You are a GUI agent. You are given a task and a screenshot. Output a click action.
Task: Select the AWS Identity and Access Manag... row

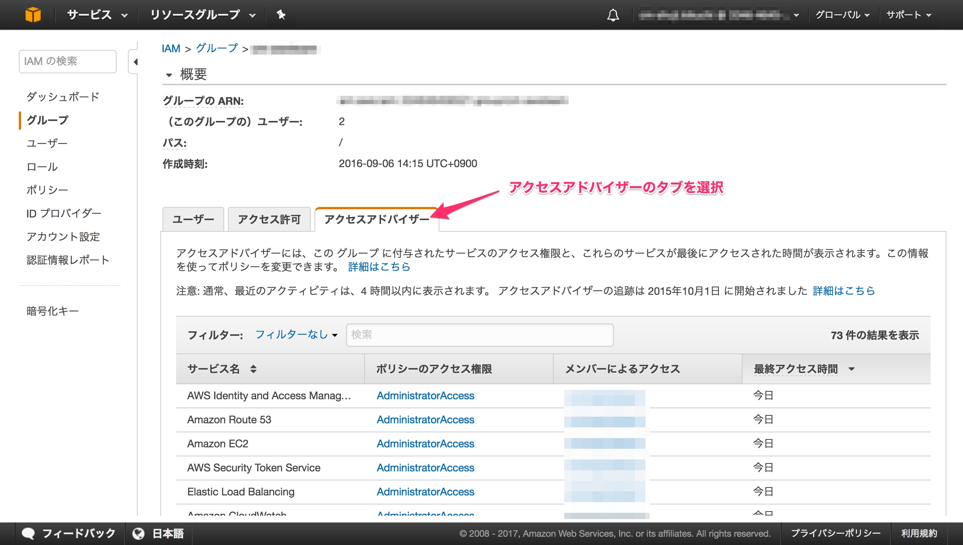click(553, 396)
